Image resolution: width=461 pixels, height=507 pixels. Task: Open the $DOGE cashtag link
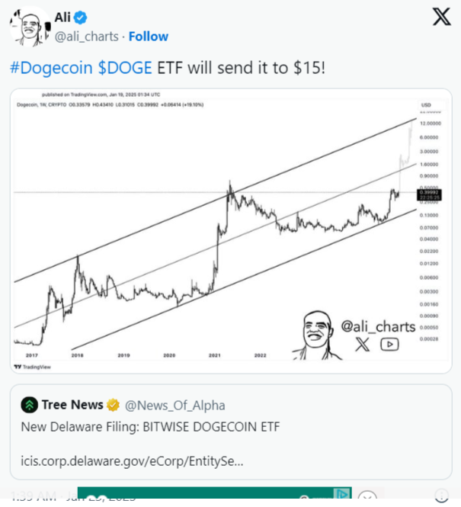pyautogui.click(x=126, y=67)
